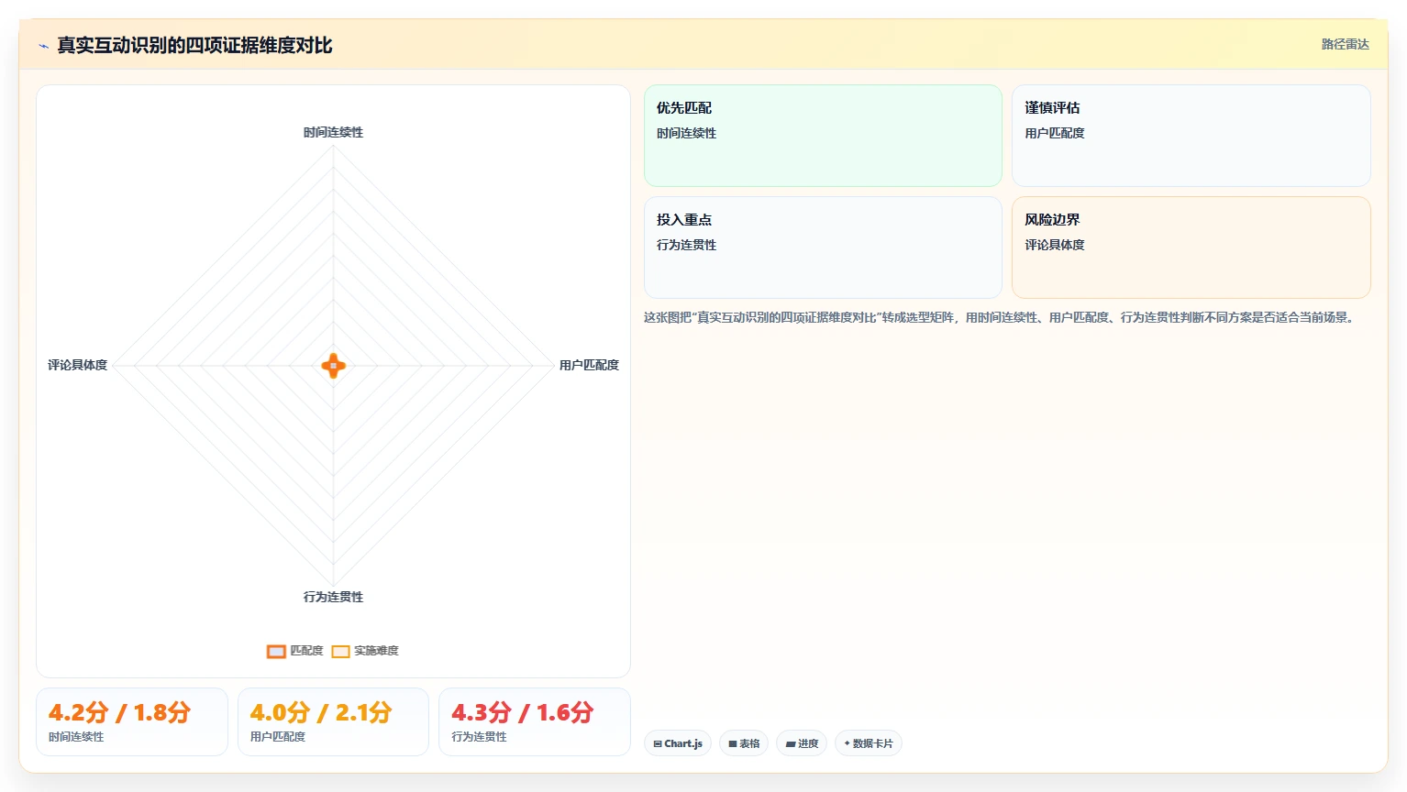Click the 行为连贯性 radar axis label
1407x792 pixels.
[x=334, y=597]
